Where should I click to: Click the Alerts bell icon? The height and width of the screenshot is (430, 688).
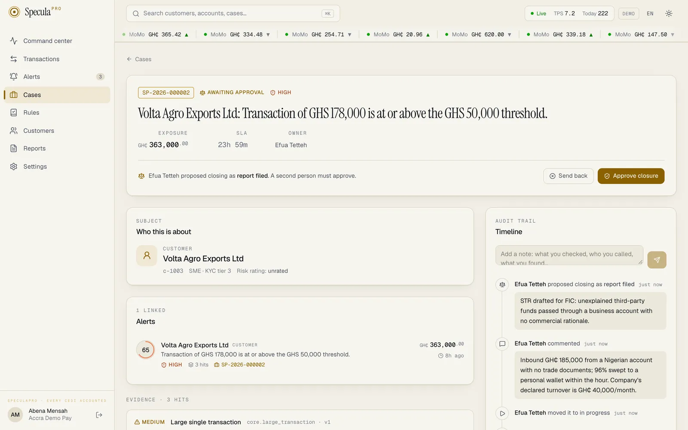[14, 77]
